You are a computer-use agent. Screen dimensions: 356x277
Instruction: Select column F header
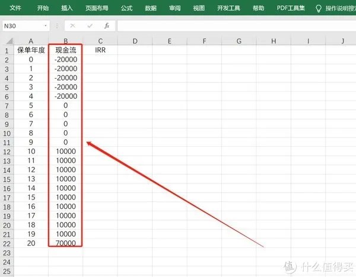(x=204, y=41)
